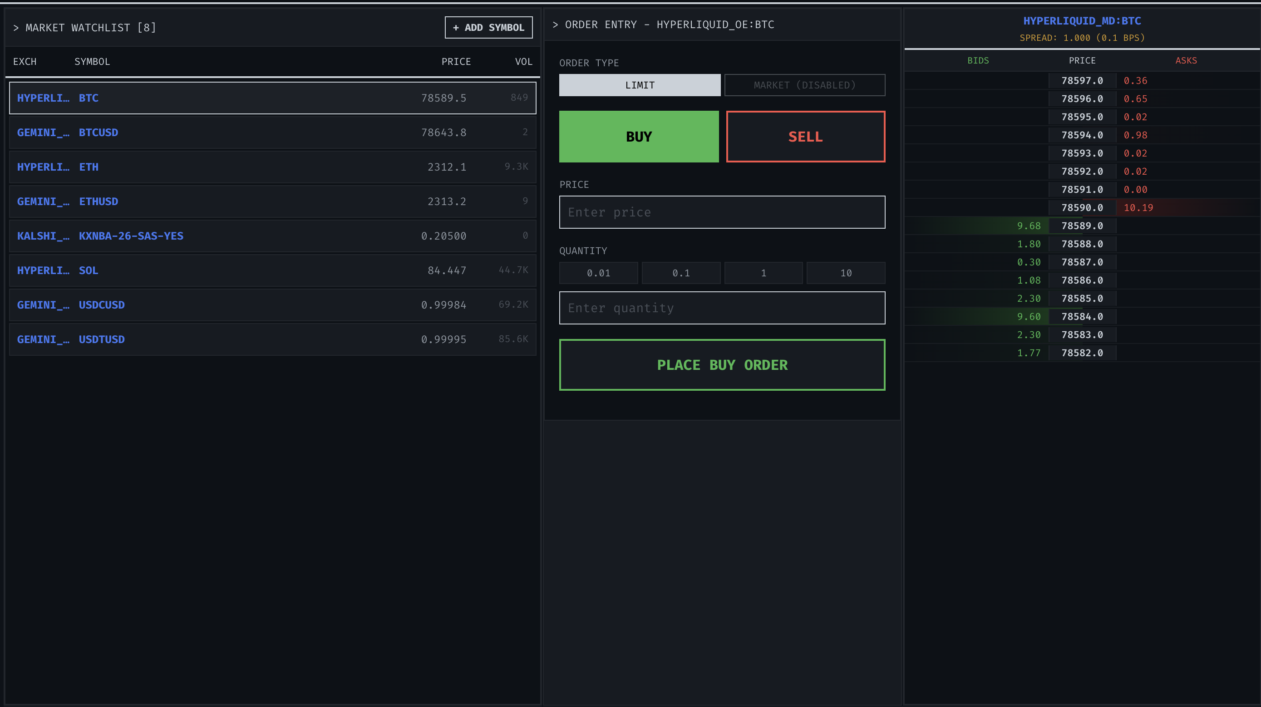
Task: Click ask price 78596.0
Action: click(1082, 99)
